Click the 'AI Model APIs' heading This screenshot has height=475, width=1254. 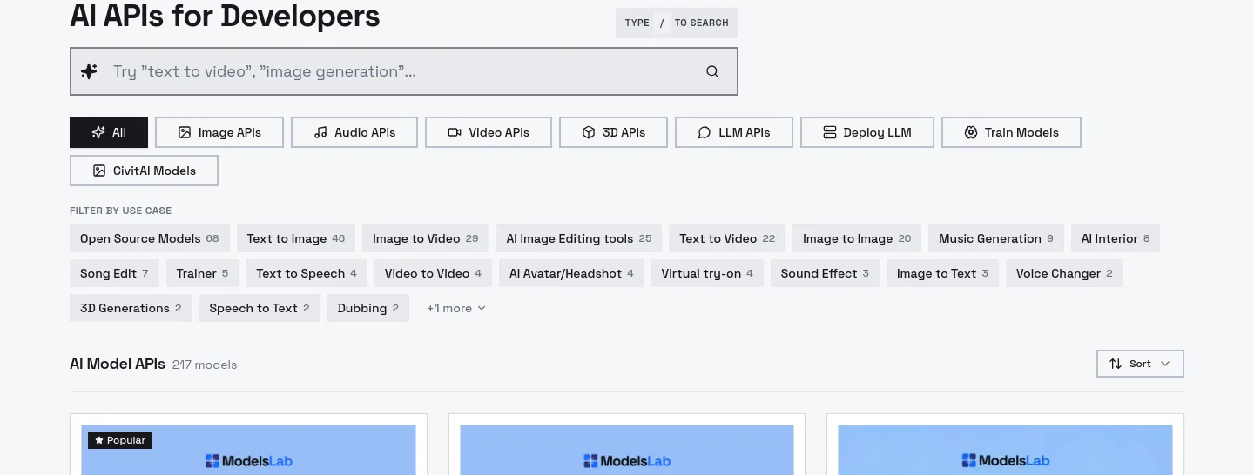click(118, 364)
